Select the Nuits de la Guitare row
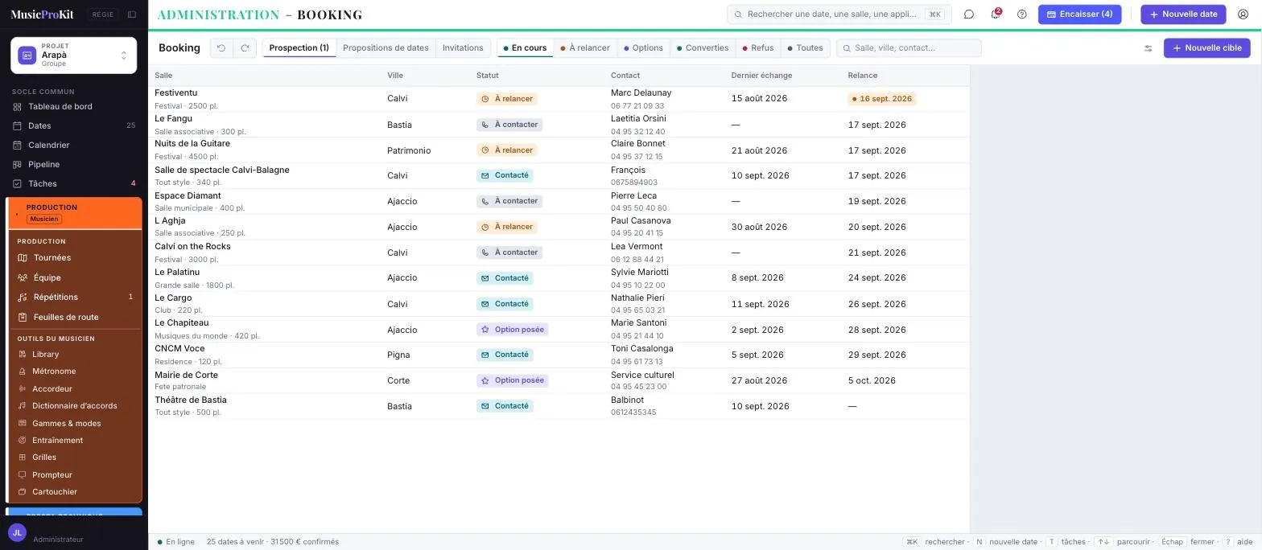 pos(559,150)
